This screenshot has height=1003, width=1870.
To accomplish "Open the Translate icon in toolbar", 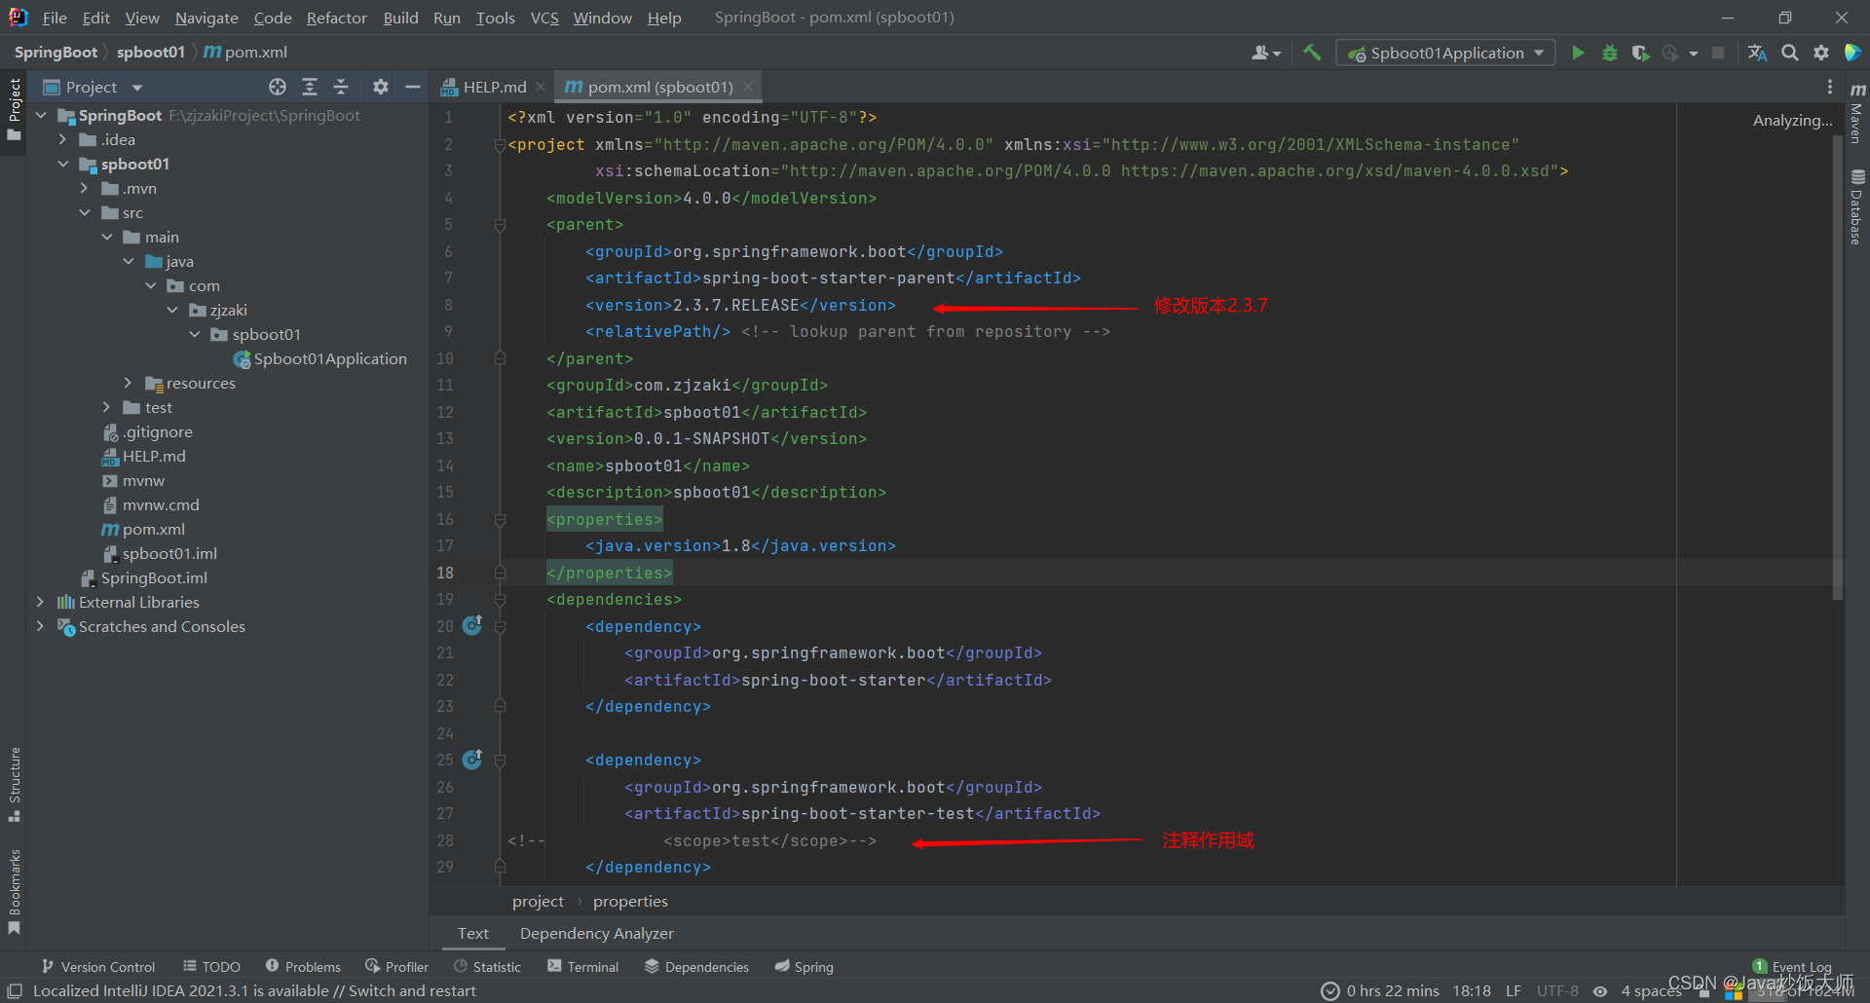I will click(x=1757, y=53).
